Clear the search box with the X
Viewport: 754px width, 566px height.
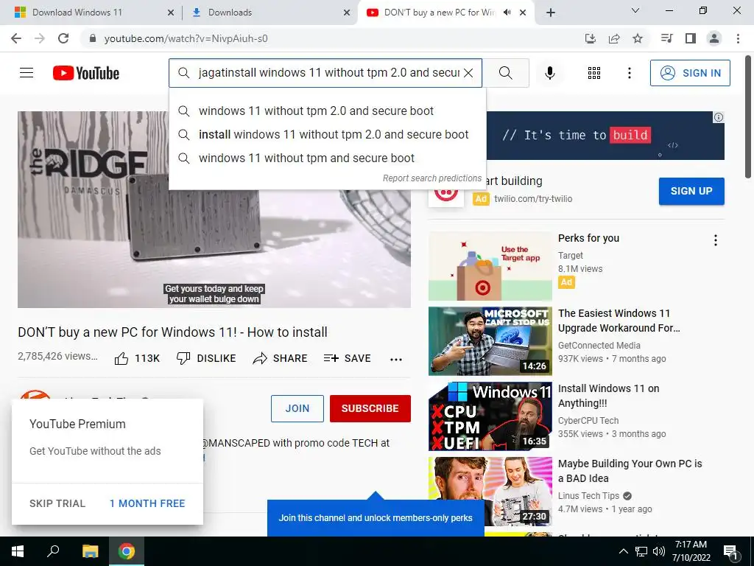coord(468,73)
